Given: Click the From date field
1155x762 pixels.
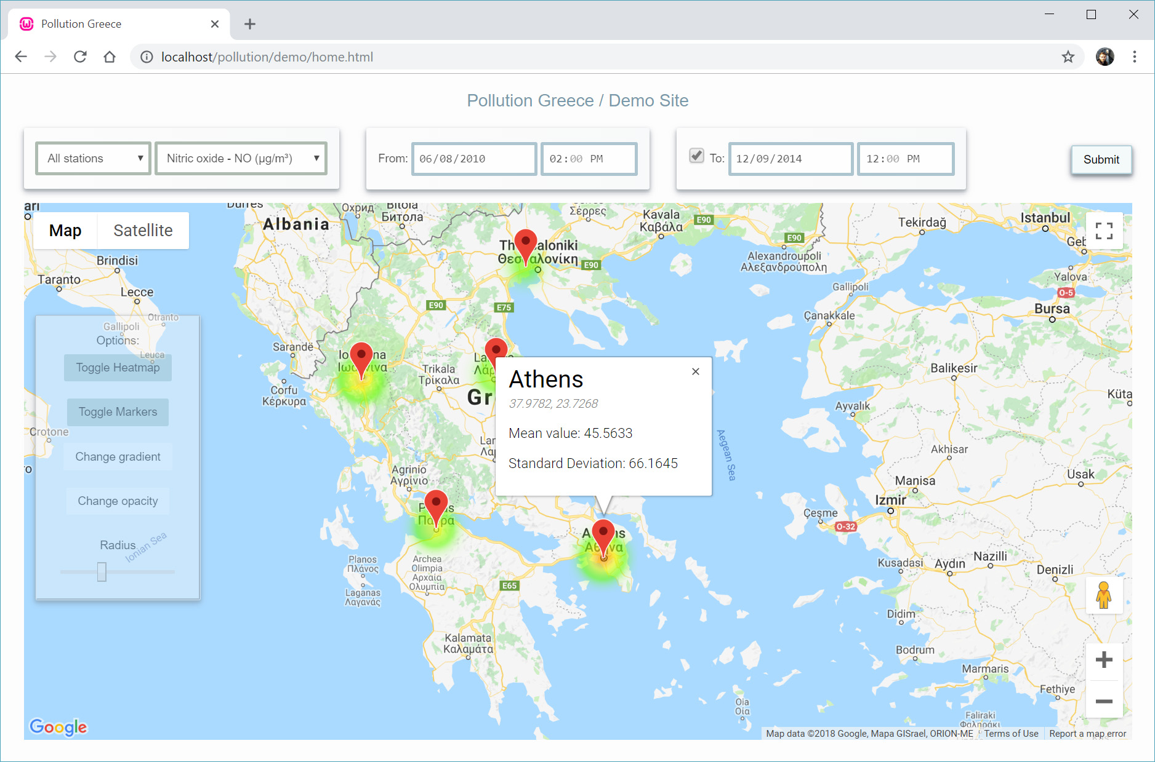Looking at the screenshot, I should 474,159.
